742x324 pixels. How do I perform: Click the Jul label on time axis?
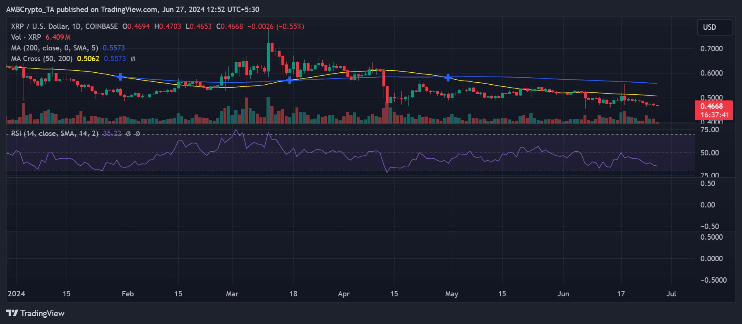click(x=671, y=294)
